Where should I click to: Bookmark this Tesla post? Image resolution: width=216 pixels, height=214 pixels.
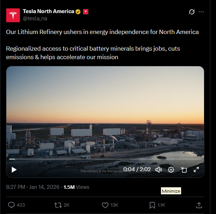(x=152, y=205)
